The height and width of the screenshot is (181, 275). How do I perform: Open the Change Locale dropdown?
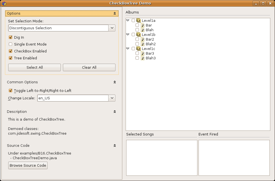(112, 98)
